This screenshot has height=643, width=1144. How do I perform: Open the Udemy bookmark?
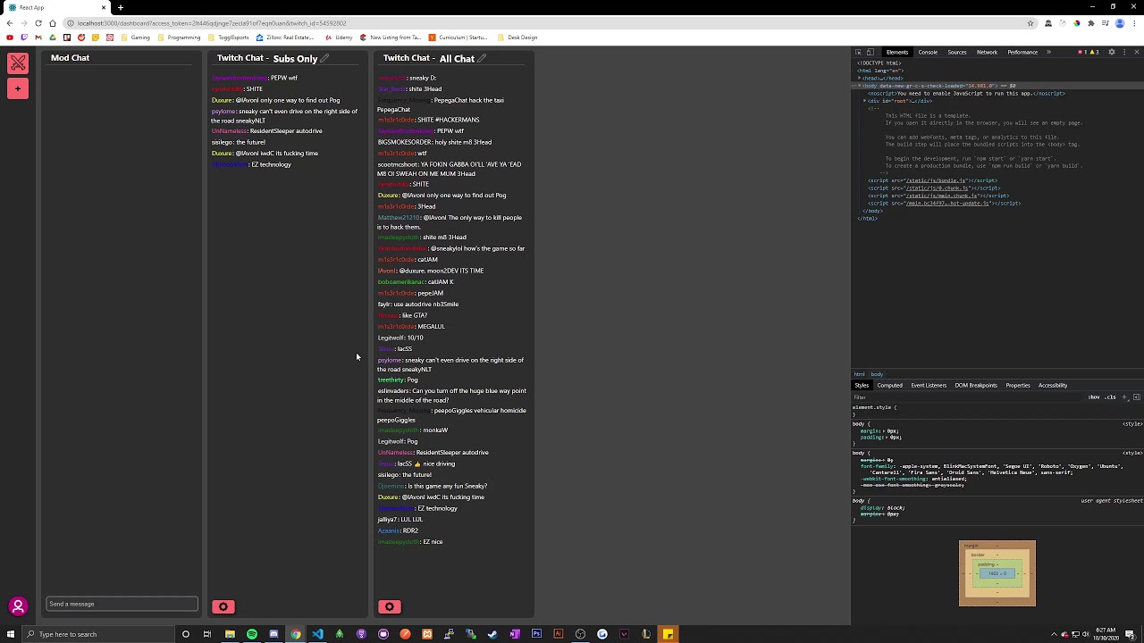339,38
